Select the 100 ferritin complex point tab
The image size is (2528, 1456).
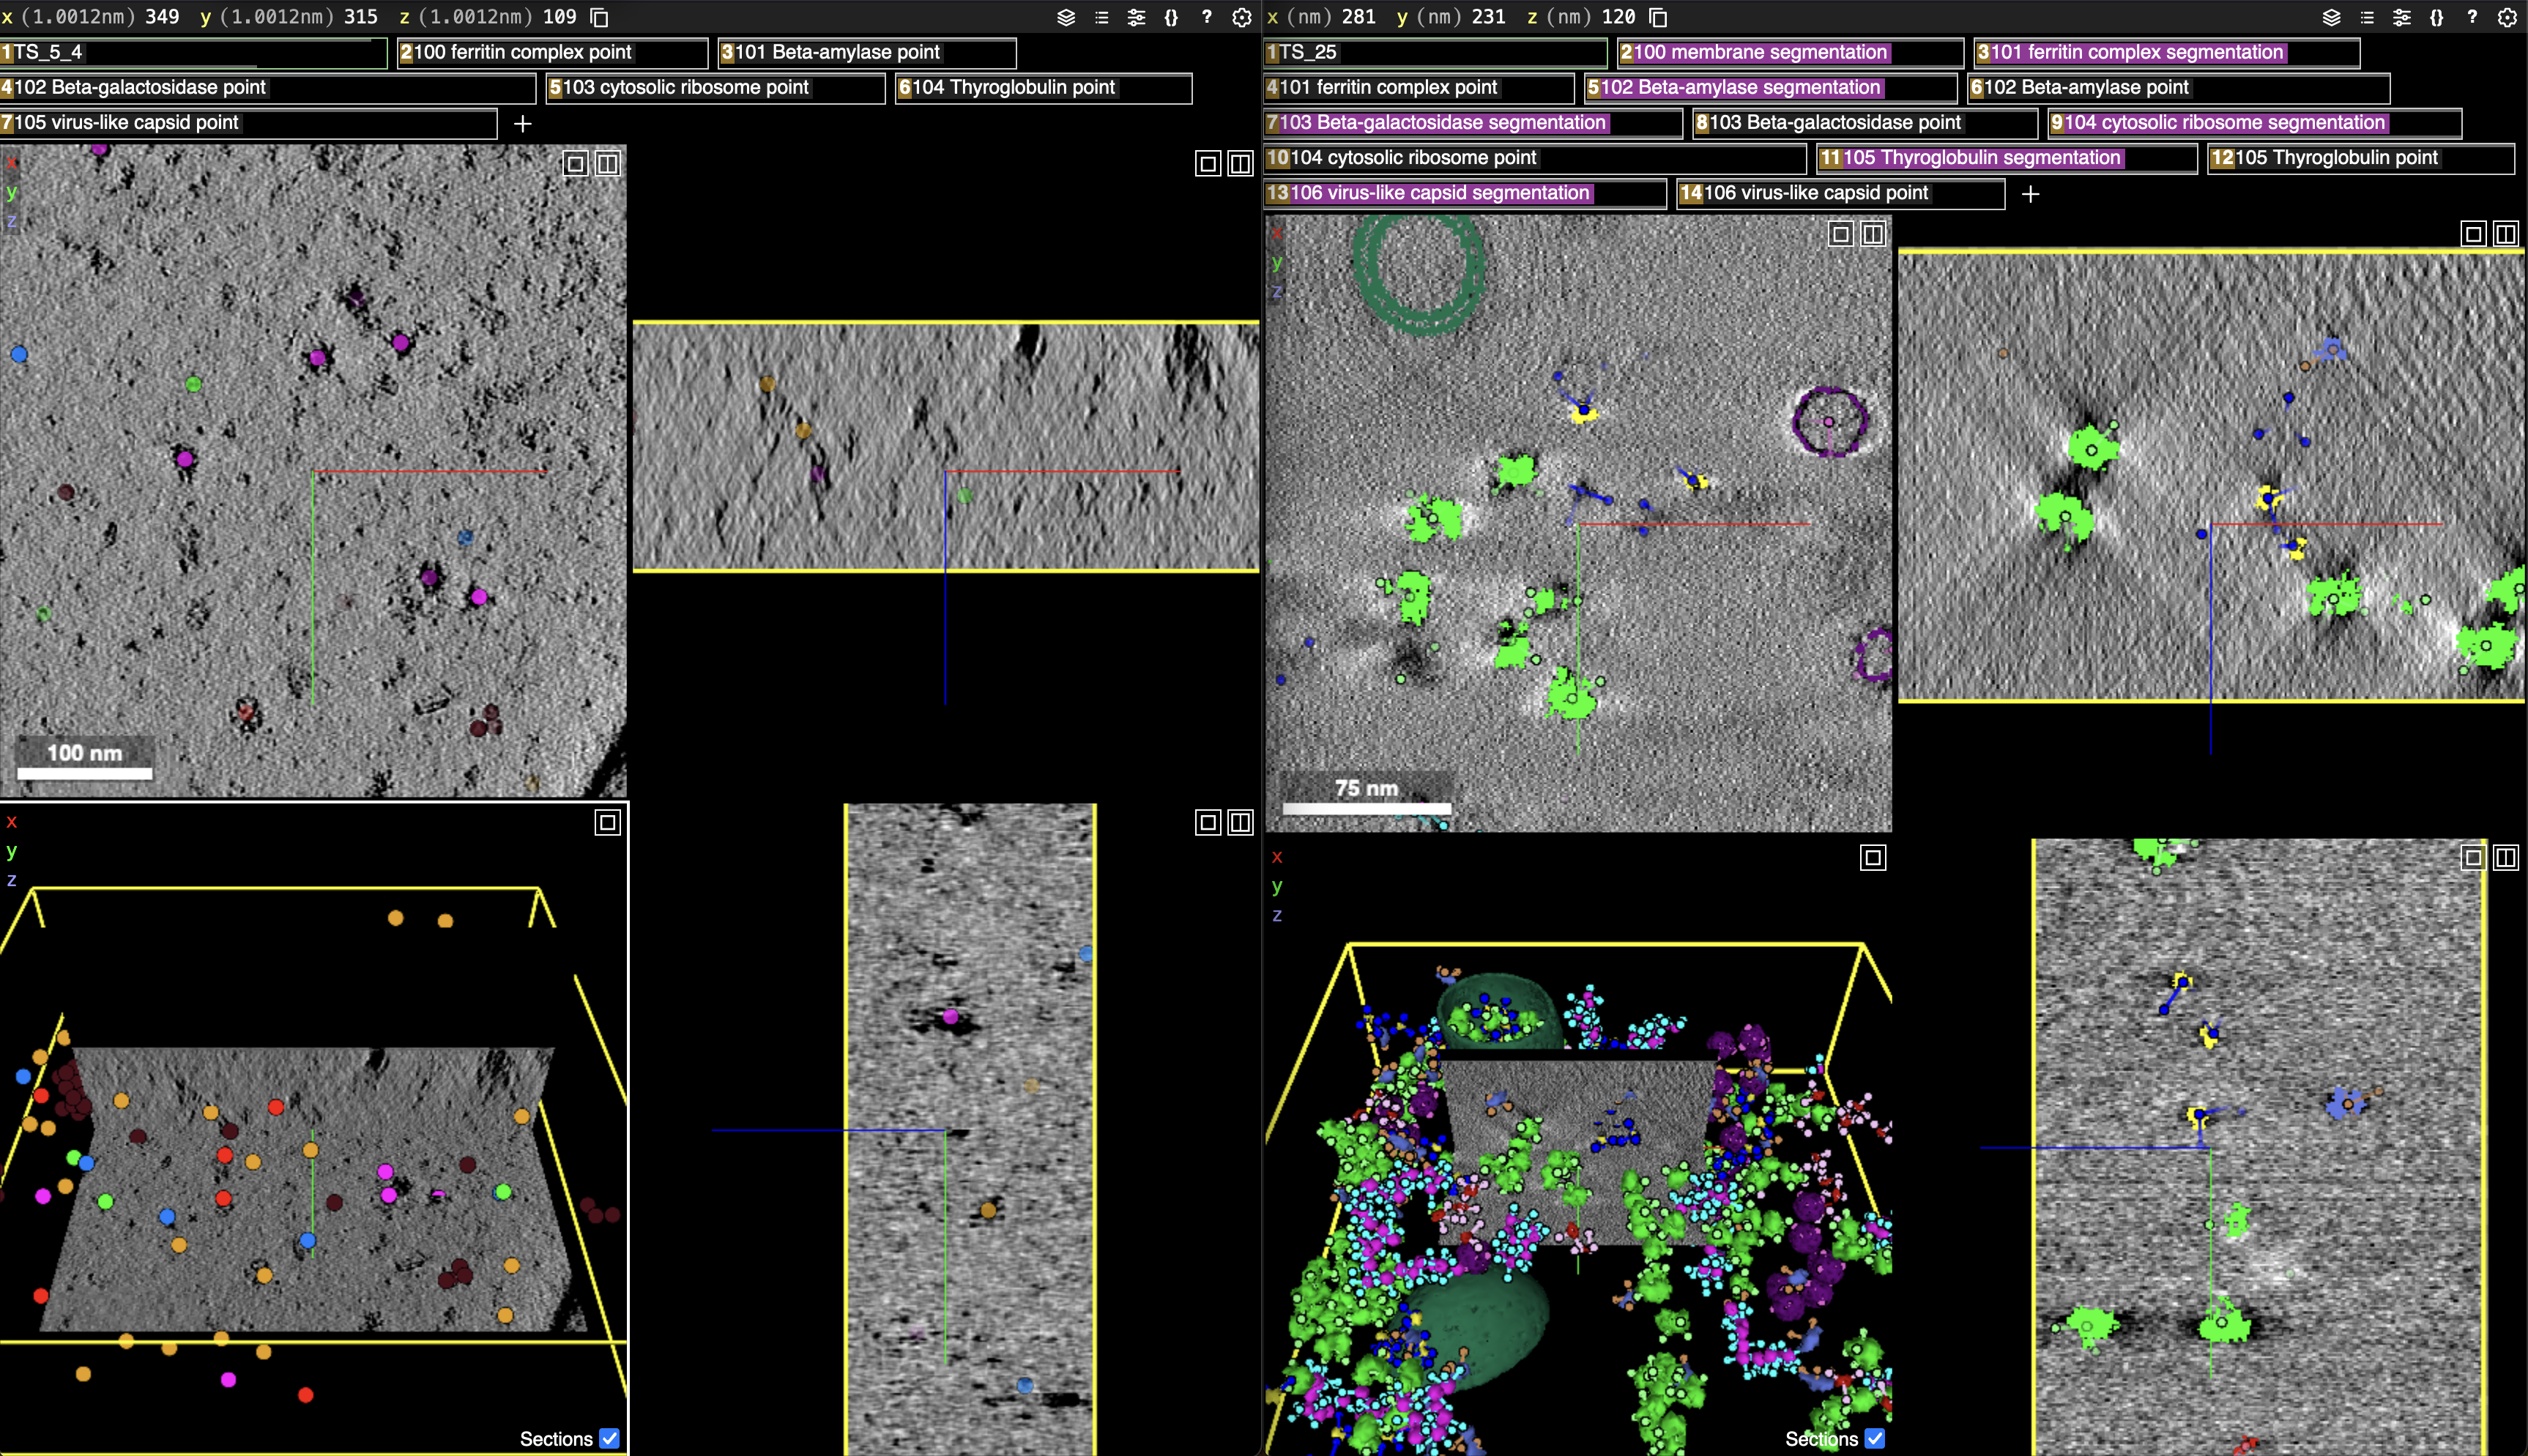[x=551, y=52]
